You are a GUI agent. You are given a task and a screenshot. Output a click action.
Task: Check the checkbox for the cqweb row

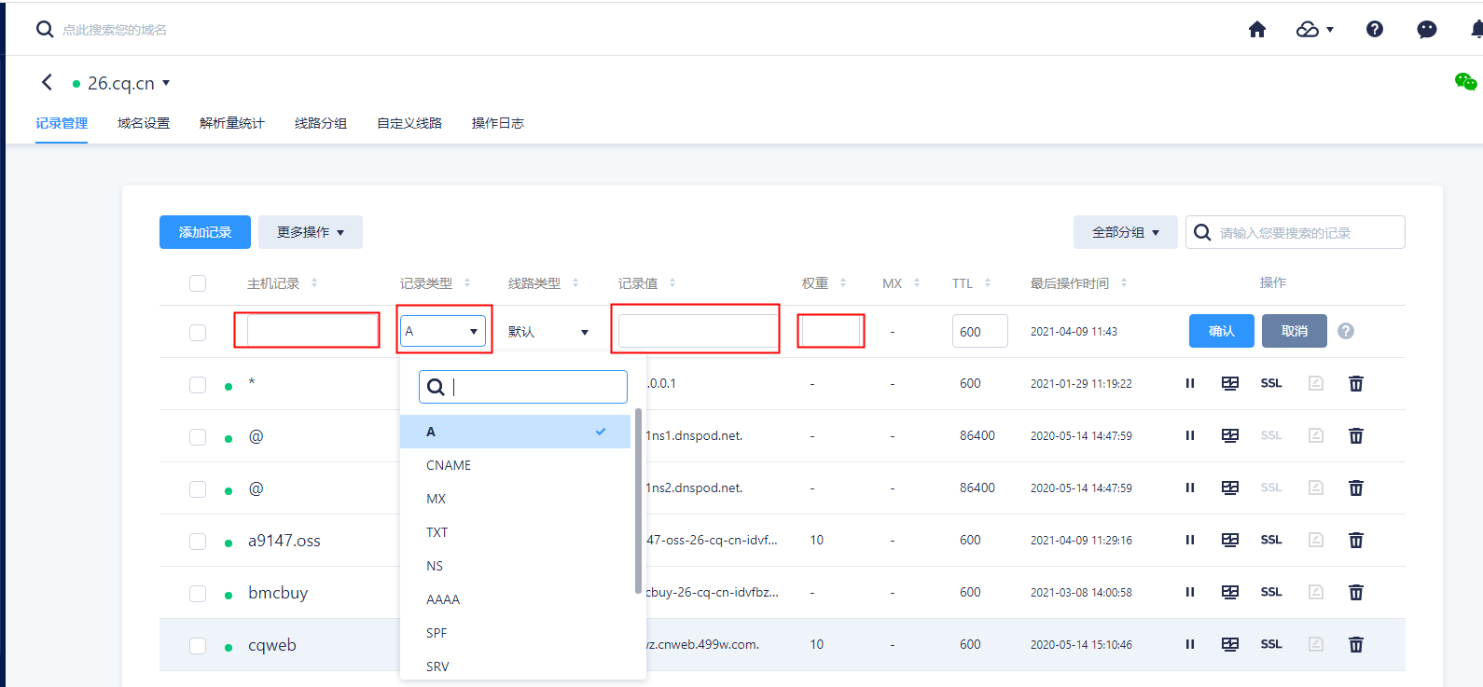198,646
